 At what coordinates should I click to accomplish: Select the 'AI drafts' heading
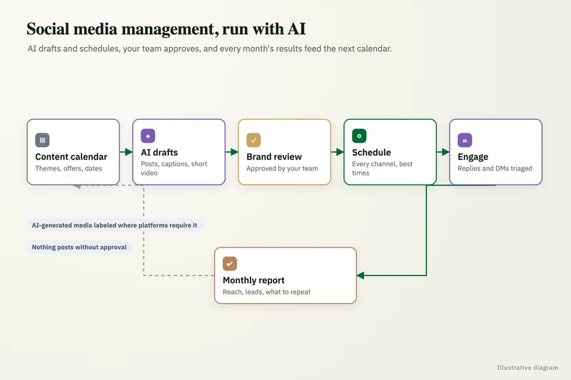(x=159, y=153)
